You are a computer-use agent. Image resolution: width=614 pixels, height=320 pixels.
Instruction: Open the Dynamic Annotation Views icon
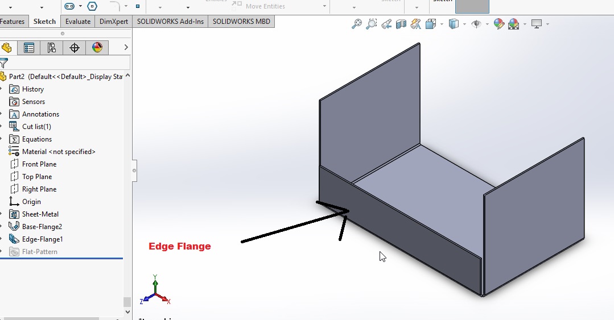(416, 24)
